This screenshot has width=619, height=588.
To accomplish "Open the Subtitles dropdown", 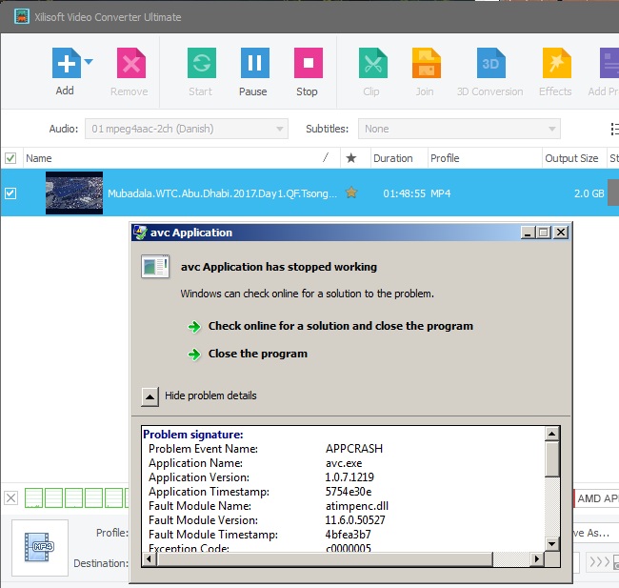I will (459, 129).
